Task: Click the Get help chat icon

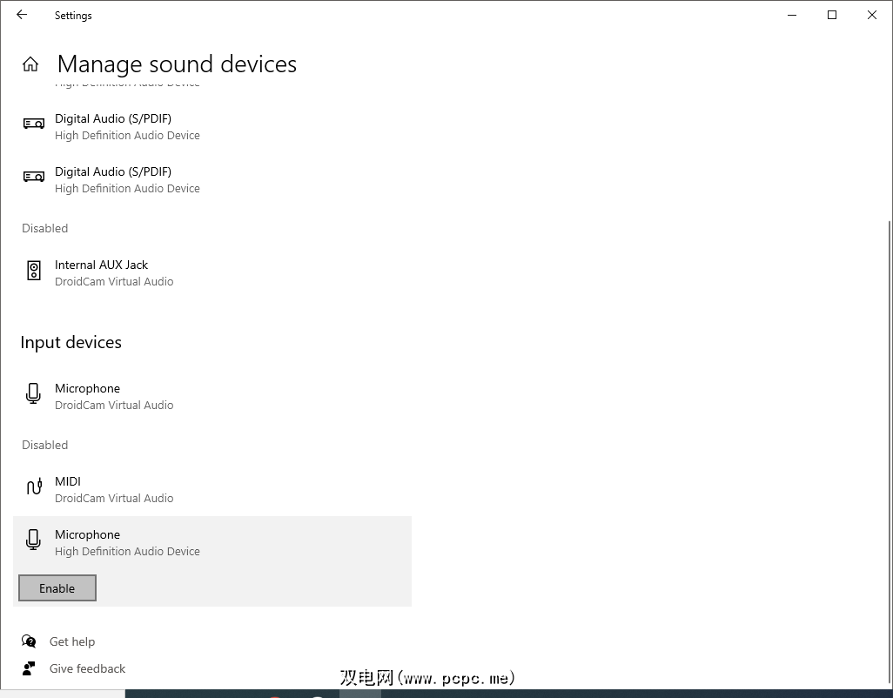Action: (x=30, y=641)
